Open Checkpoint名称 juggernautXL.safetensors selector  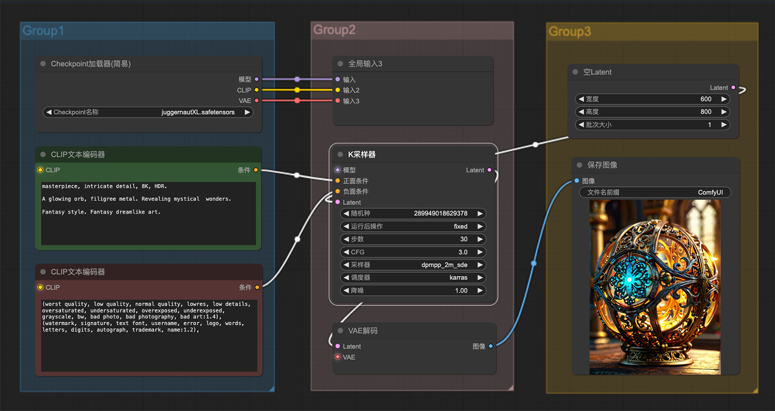pos(148,112)
